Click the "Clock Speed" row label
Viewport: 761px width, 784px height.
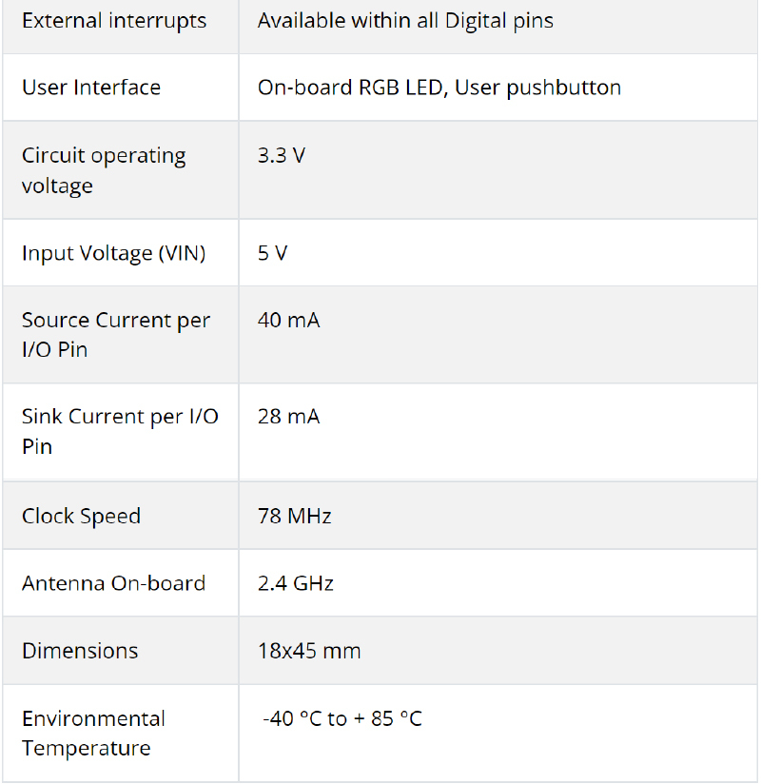(x=81, y=516)
